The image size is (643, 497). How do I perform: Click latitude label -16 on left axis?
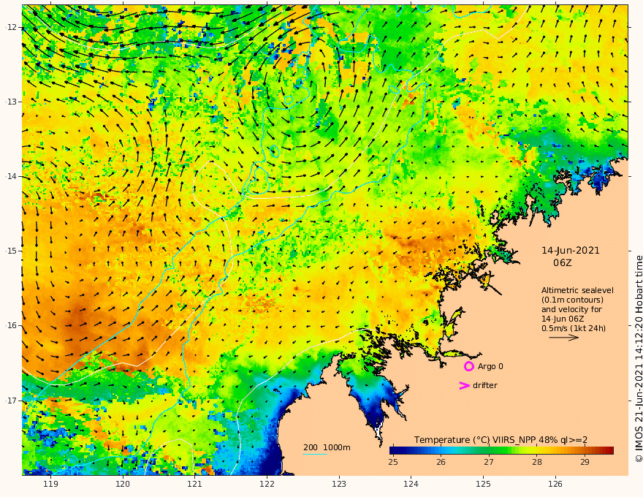(10, 325)
